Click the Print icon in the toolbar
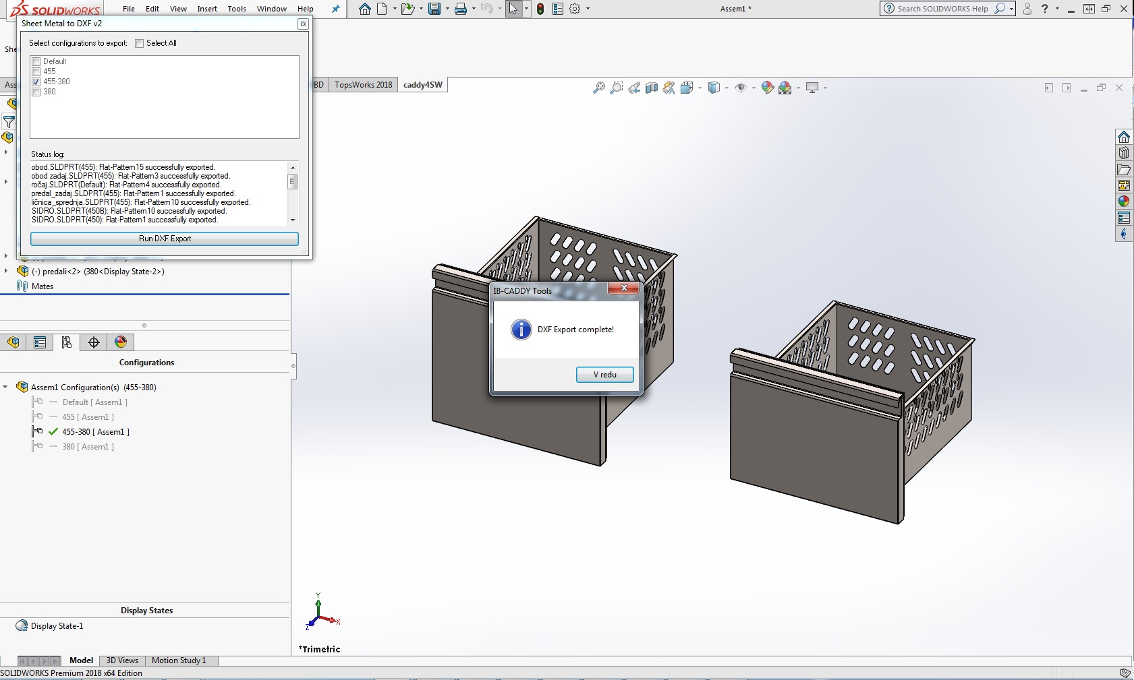The width and height of the screenshot is (1134, 680). coord(461,9)
